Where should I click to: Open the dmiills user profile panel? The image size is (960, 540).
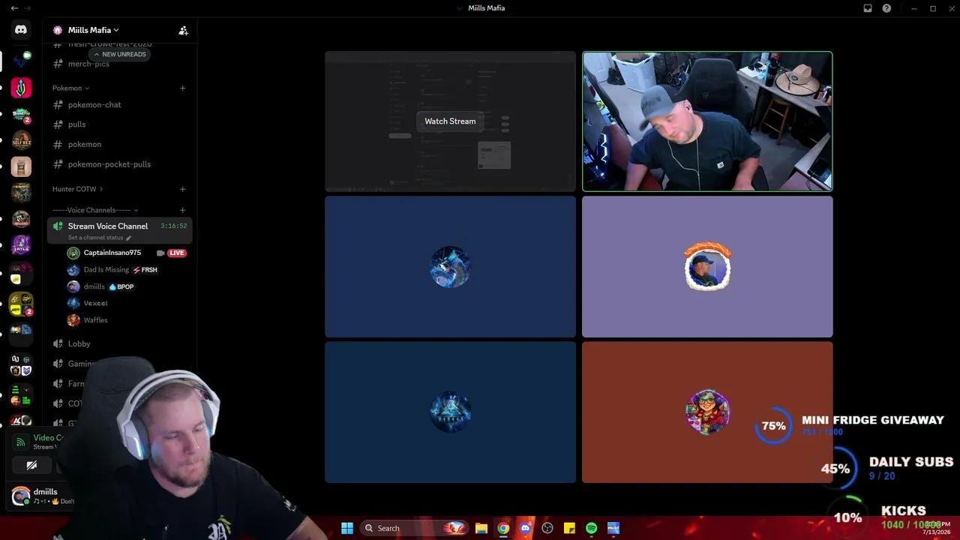coord(43,496)
